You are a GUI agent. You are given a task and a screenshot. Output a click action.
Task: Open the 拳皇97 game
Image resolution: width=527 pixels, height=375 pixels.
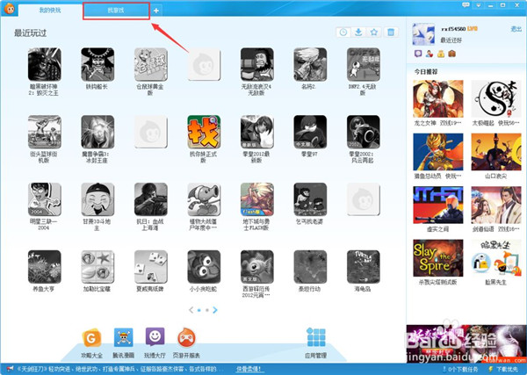[310, 131]
